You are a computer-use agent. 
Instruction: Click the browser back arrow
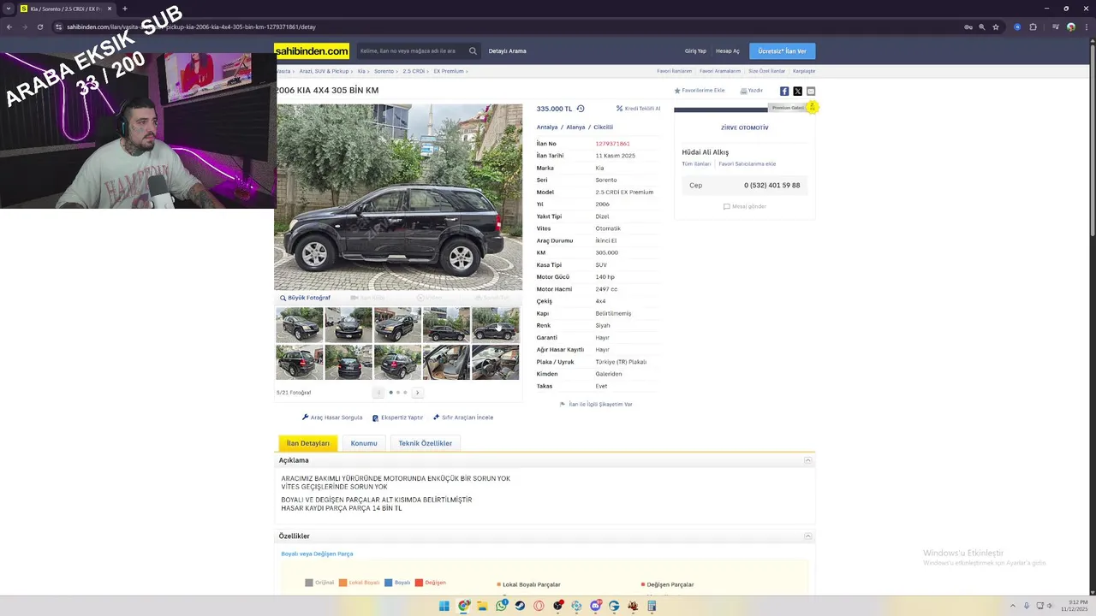(x=9, y=27)
